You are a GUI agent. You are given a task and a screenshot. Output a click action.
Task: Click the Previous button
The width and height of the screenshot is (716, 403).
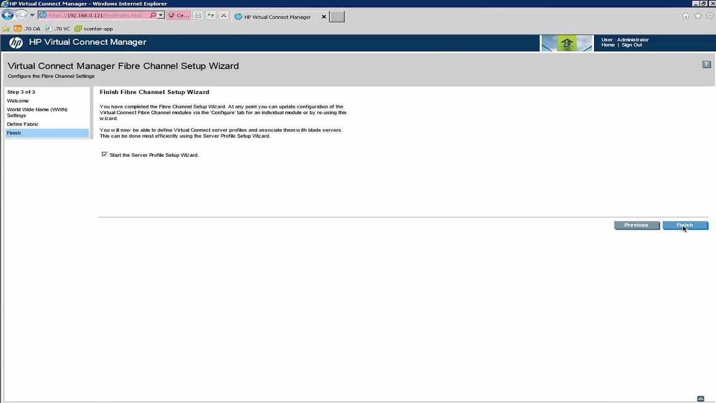tap(637, 225)
